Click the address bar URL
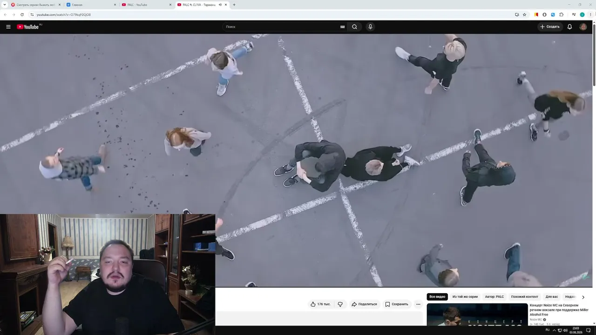This screenshot has width=596, height=335. coord(64,15)
